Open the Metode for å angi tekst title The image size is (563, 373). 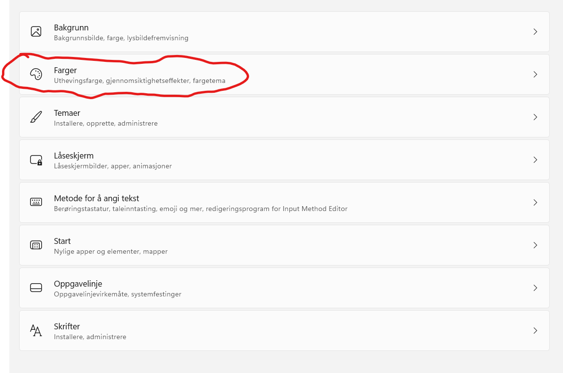pyautogui.click(x=96, y=198)
